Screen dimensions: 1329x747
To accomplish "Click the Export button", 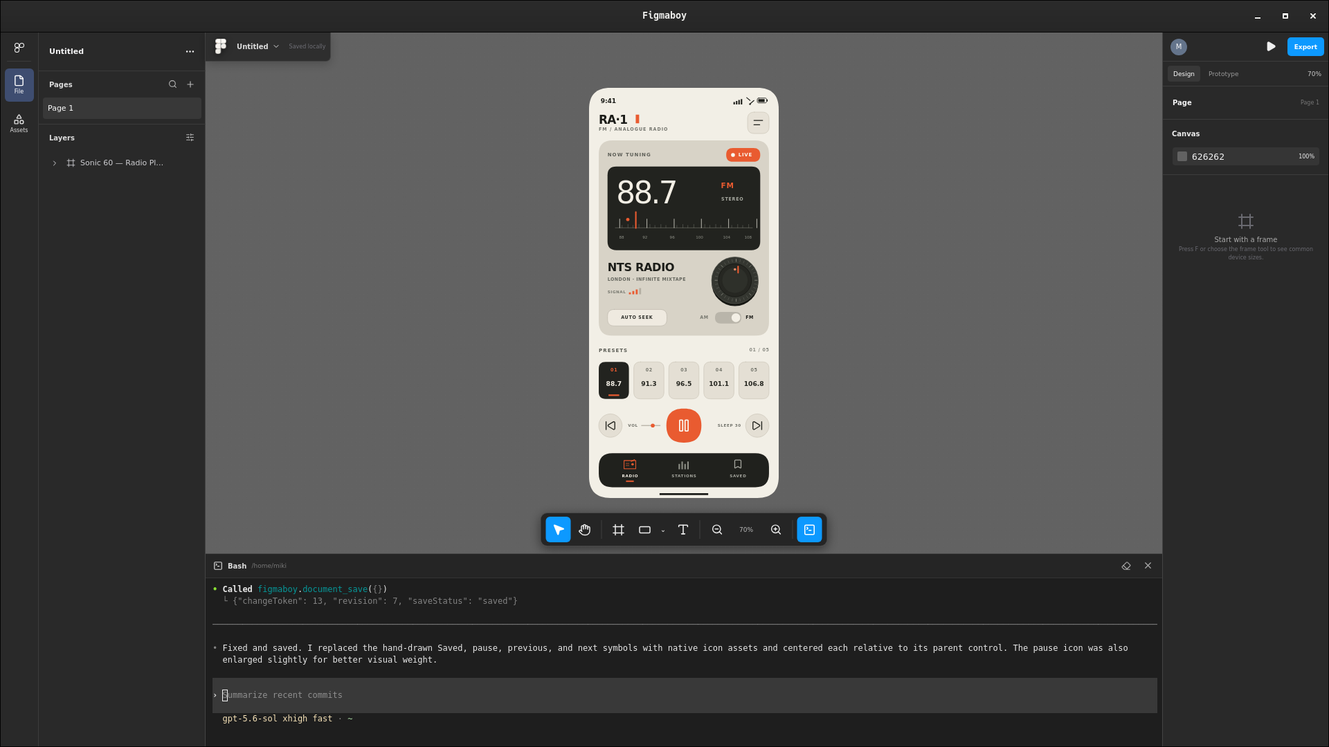I will [1305, 46].
